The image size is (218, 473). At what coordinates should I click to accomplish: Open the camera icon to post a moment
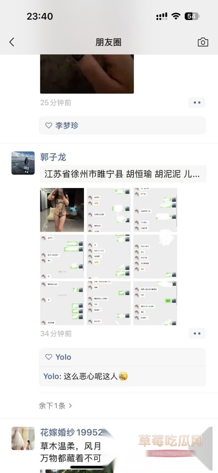[203, 42]
